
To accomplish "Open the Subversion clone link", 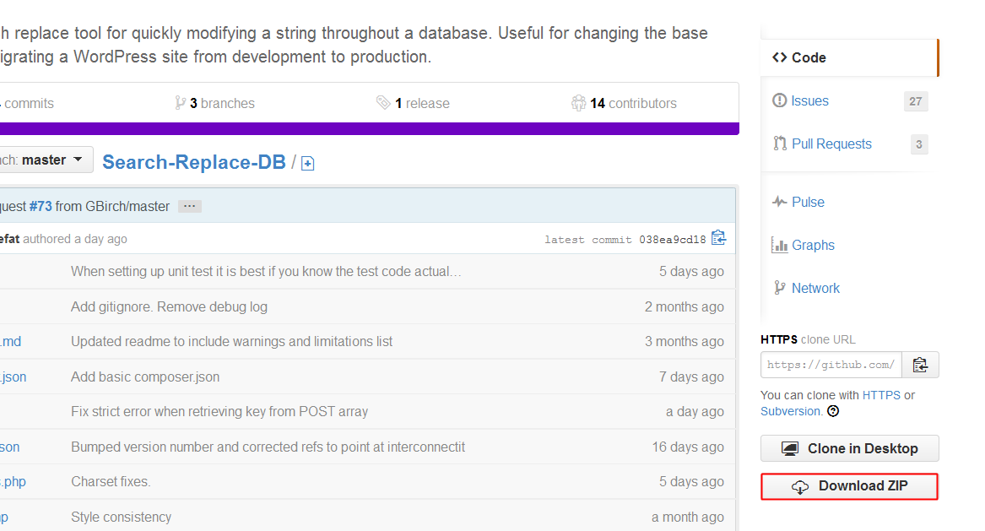I will [x=790, y=411].
